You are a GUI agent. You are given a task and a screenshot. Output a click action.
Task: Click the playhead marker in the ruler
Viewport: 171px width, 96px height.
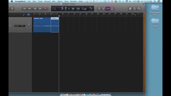pos(59,16)
